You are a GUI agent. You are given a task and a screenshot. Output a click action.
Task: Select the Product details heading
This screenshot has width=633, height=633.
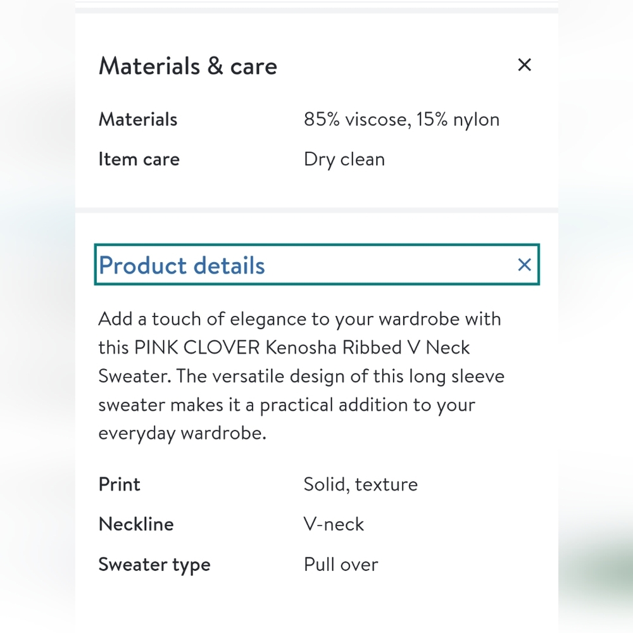[x=182, y=265]
